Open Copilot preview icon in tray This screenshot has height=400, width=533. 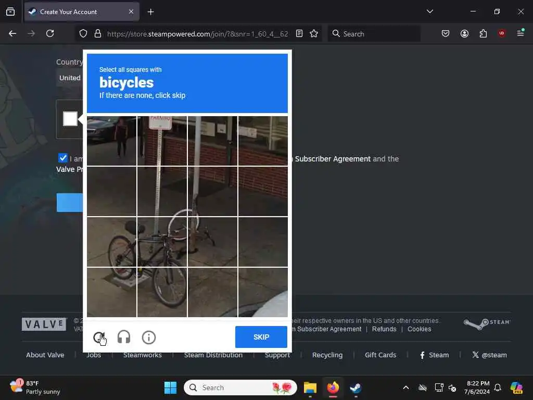(x=516, y=387)
